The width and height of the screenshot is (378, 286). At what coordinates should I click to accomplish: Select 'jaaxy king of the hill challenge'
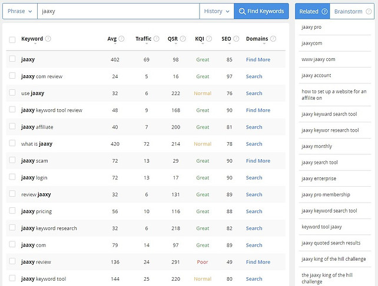[334, 259]
